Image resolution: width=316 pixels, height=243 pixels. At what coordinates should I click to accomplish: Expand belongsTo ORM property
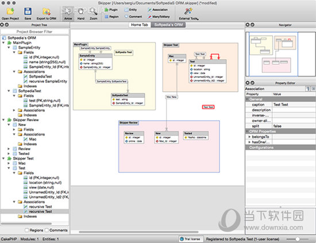pos(249,137)
